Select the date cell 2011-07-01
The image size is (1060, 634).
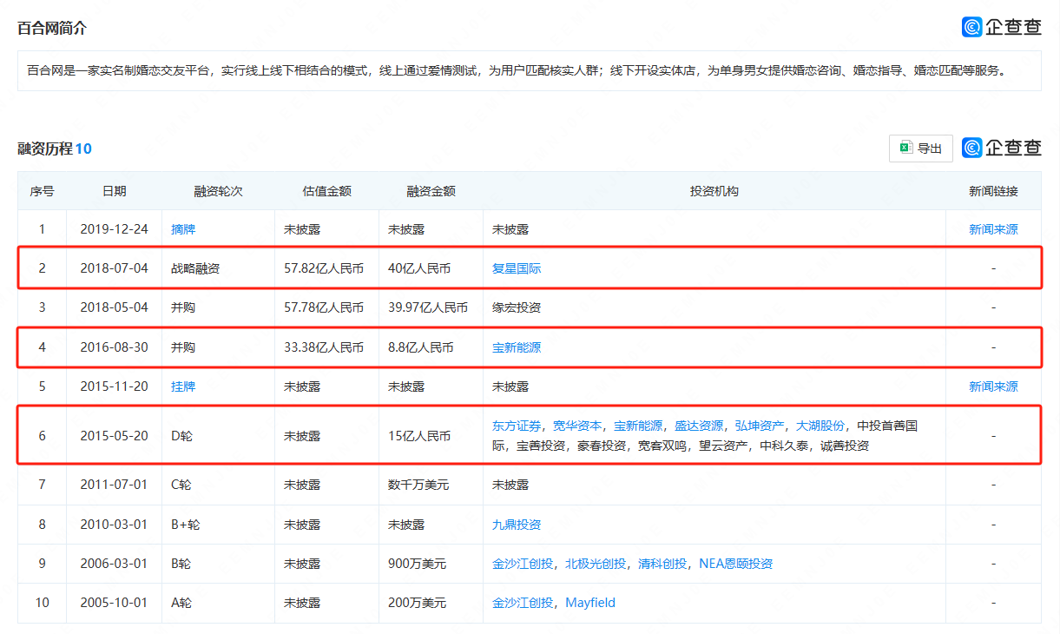[x=114, y=485]
